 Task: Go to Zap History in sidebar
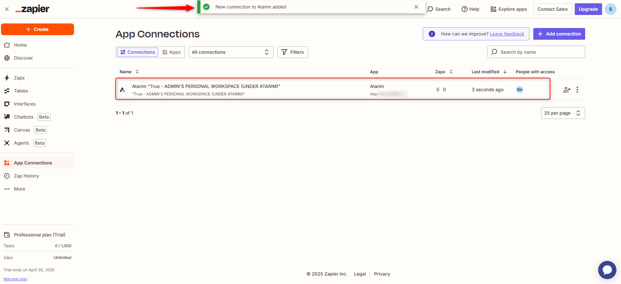[26, 176]
